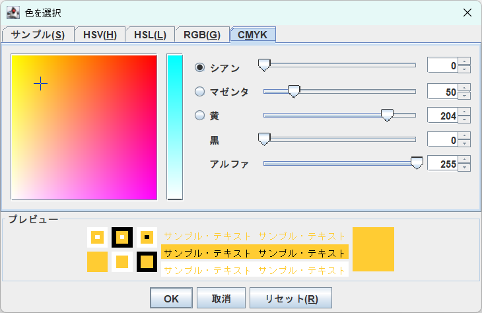Click the シアン slider thumb

click(264, 65)
